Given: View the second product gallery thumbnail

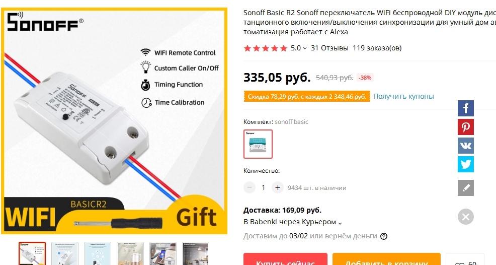Looking at the screenshot, I should pyautogui.click(x=65, y=253).
